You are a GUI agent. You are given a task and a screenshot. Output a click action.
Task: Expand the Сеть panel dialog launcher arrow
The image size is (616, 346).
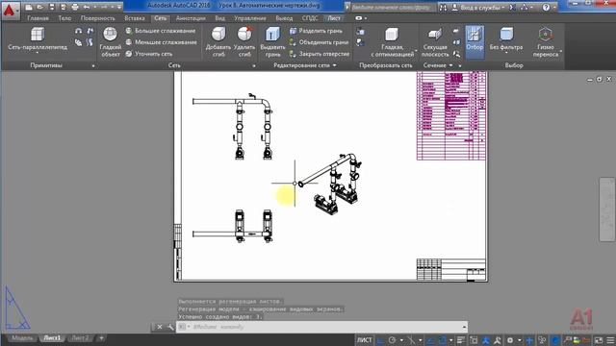(254, 66)
